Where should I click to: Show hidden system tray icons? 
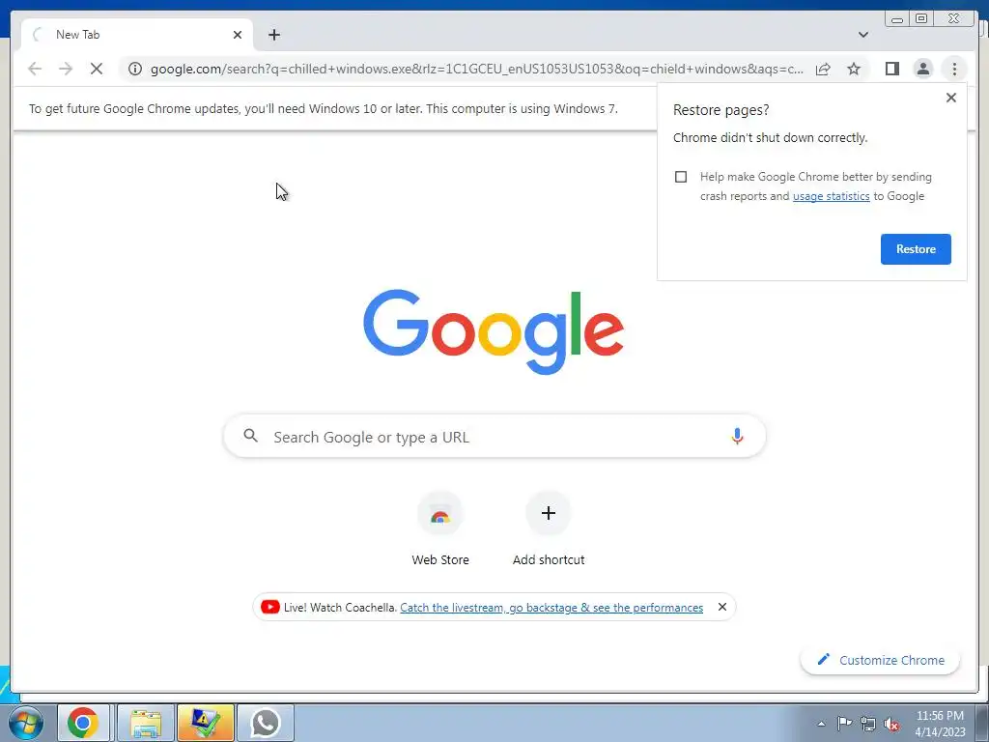pyautogui.click(x=821, y=724)
